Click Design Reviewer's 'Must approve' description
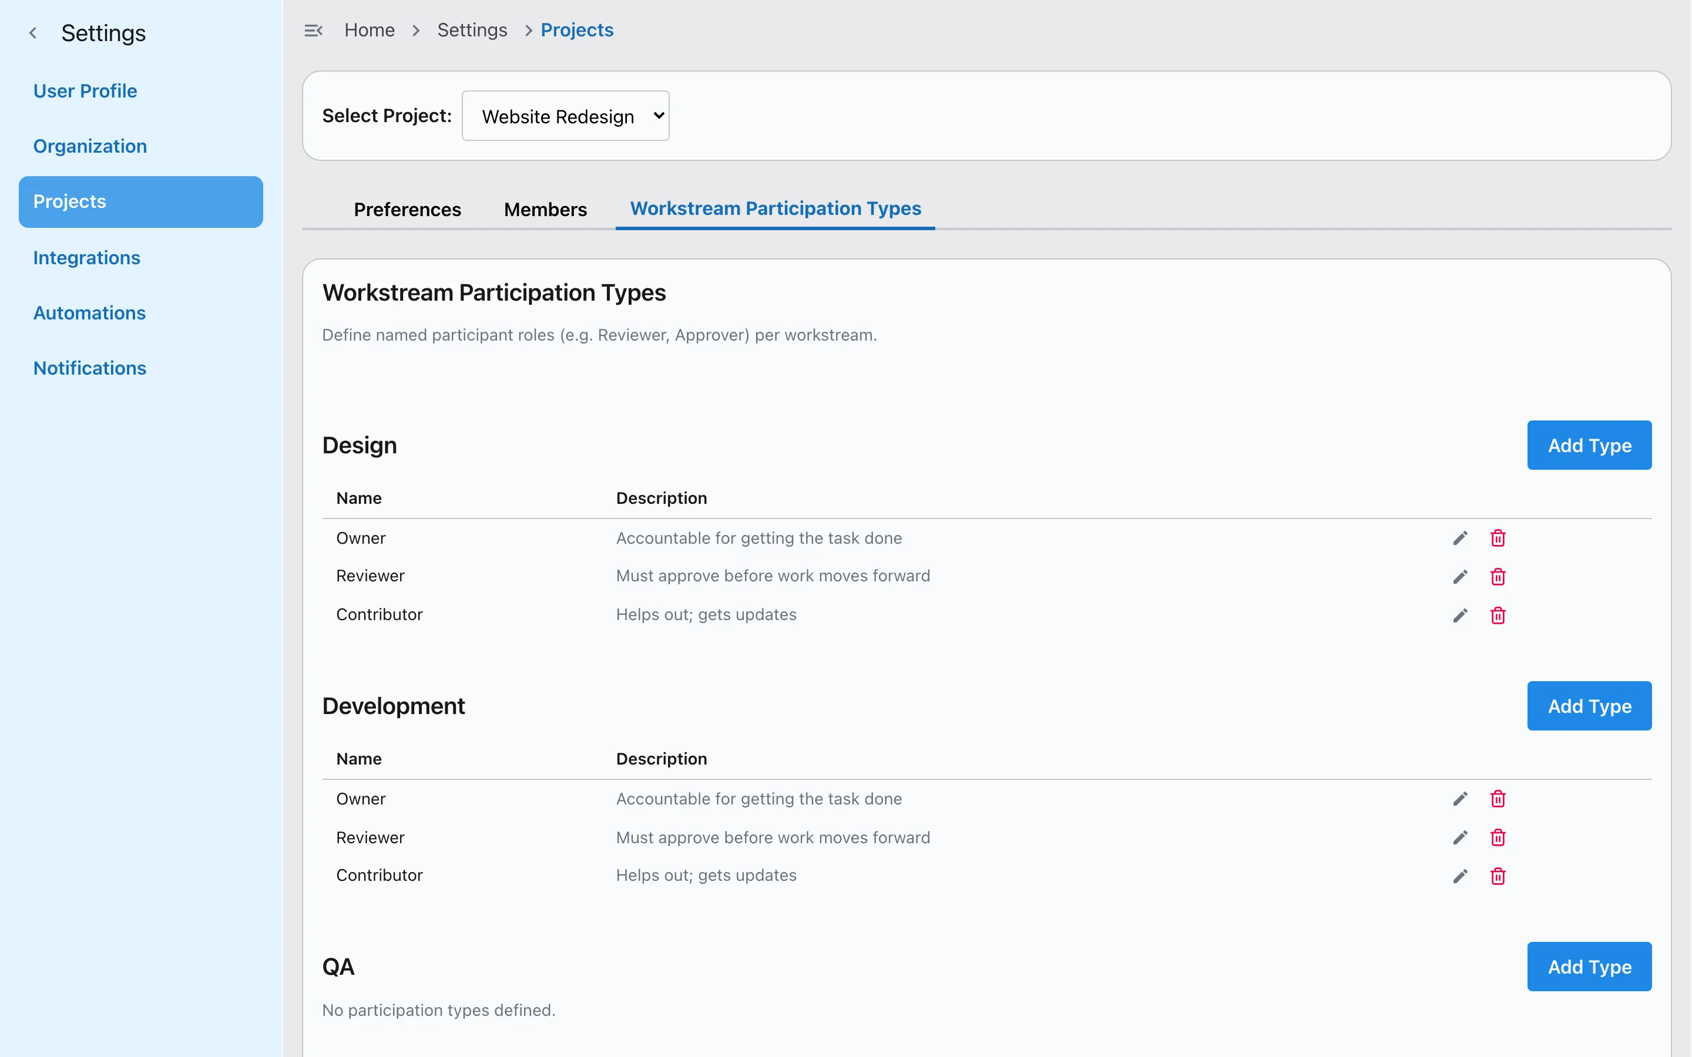This screenshot has width=1692, height=1057. tap(773, 576)
